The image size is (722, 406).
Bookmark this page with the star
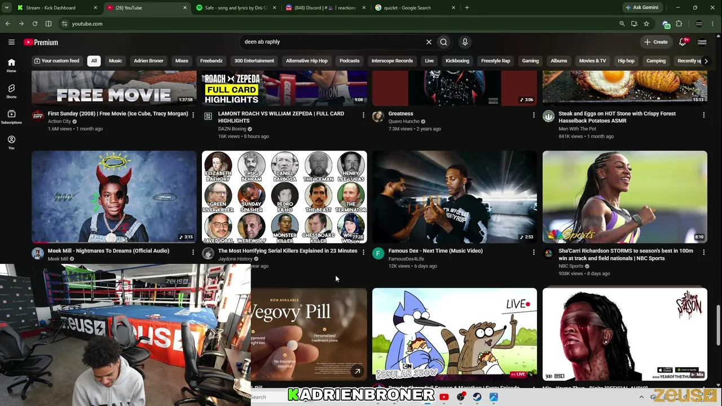(646, 24)
